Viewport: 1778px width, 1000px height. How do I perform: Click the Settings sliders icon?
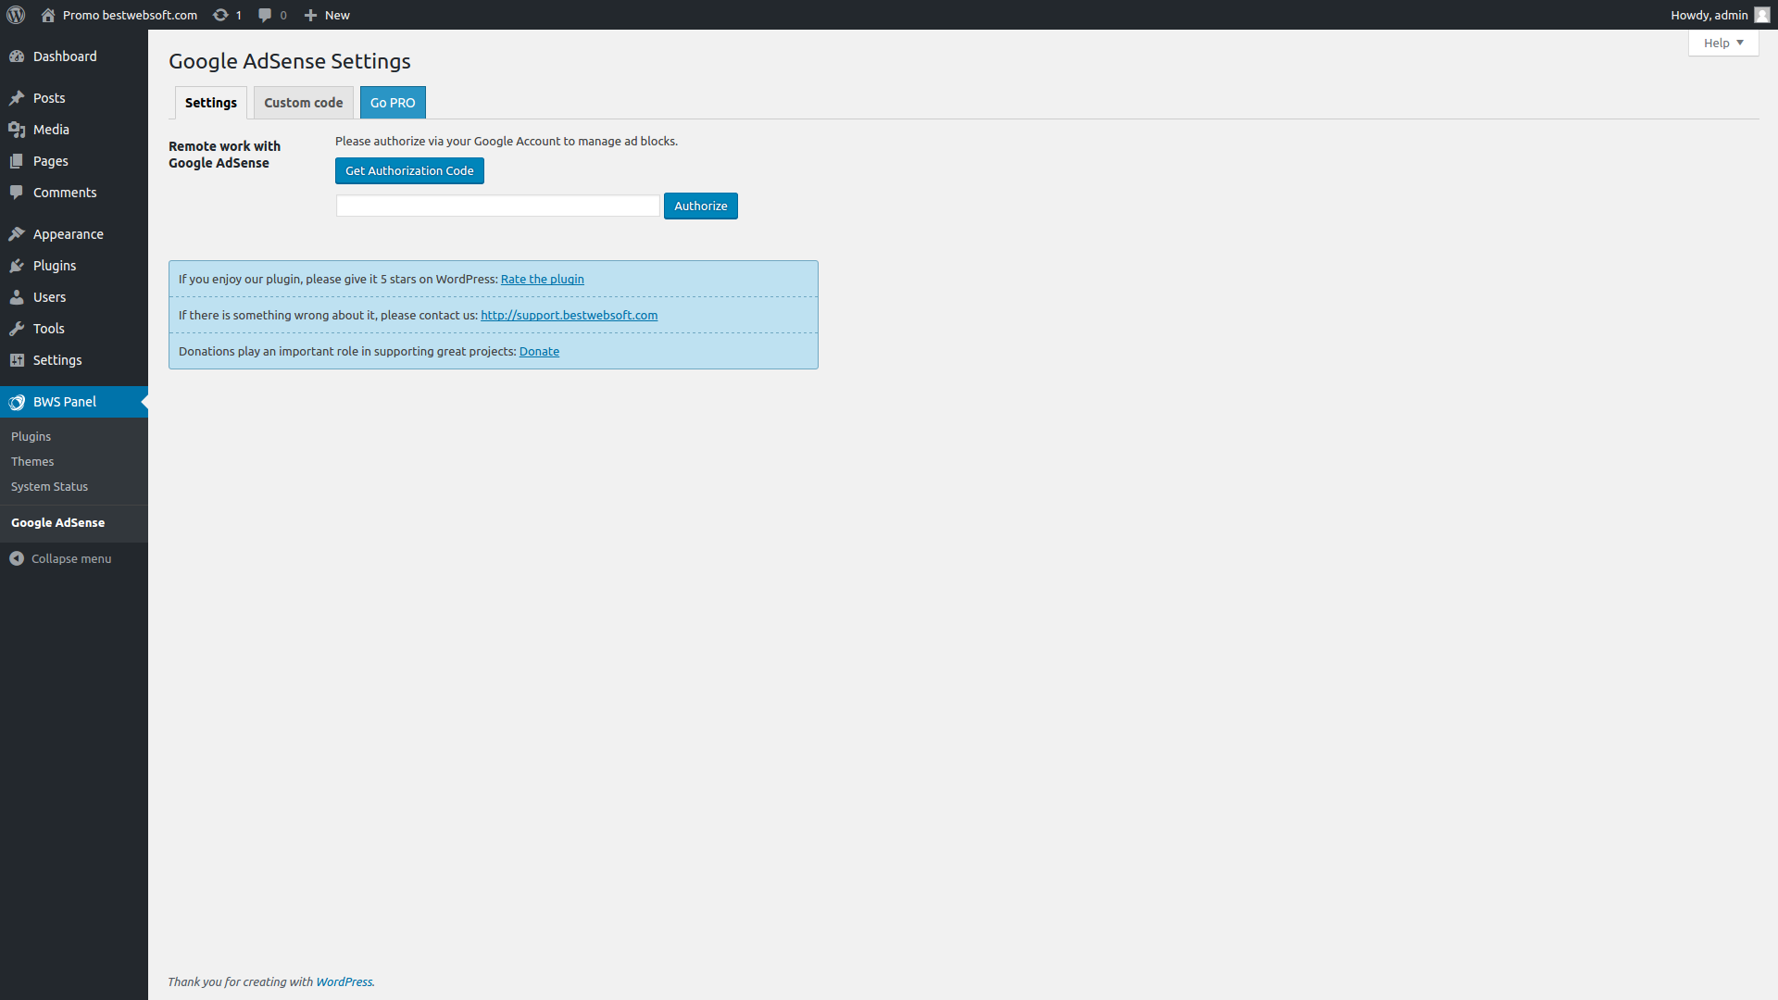17,360
